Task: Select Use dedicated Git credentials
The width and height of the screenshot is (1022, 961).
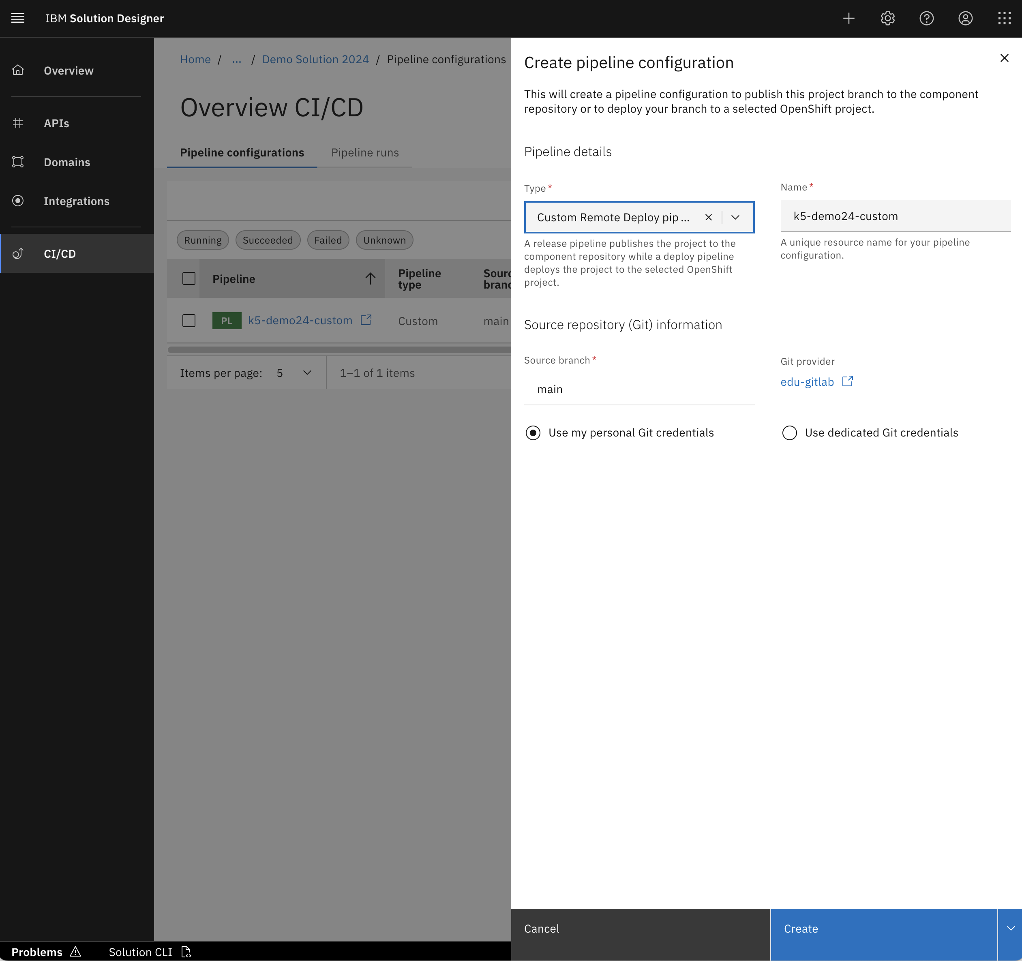Action: (x=789, y=433)
